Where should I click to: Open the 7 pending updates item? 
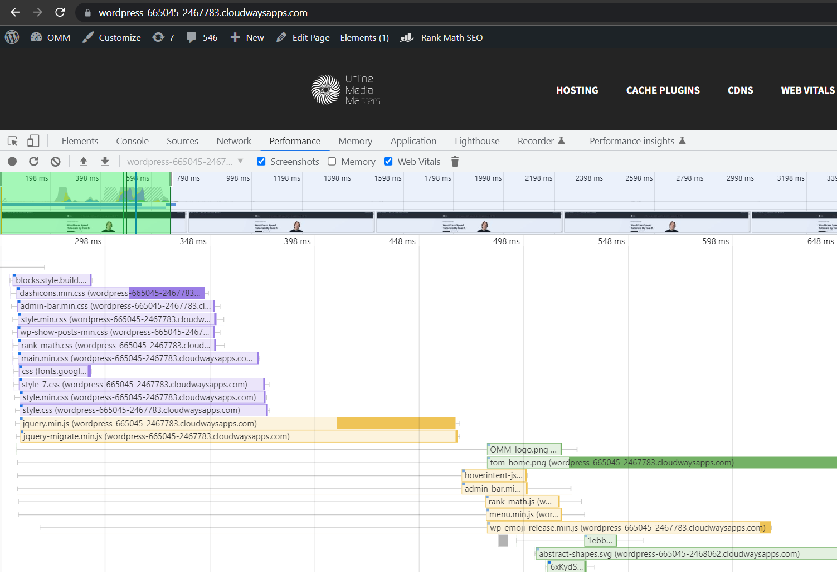(x=163, y=37)
